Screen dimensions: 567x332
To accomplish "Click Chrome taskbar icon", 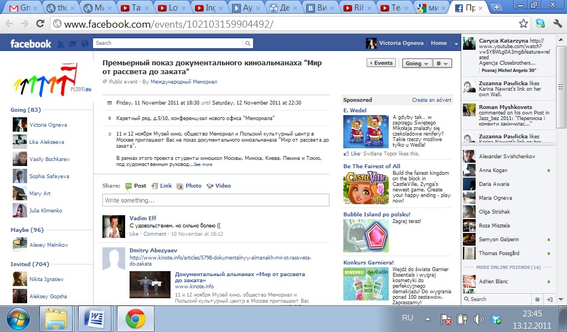I will [136, 319].
